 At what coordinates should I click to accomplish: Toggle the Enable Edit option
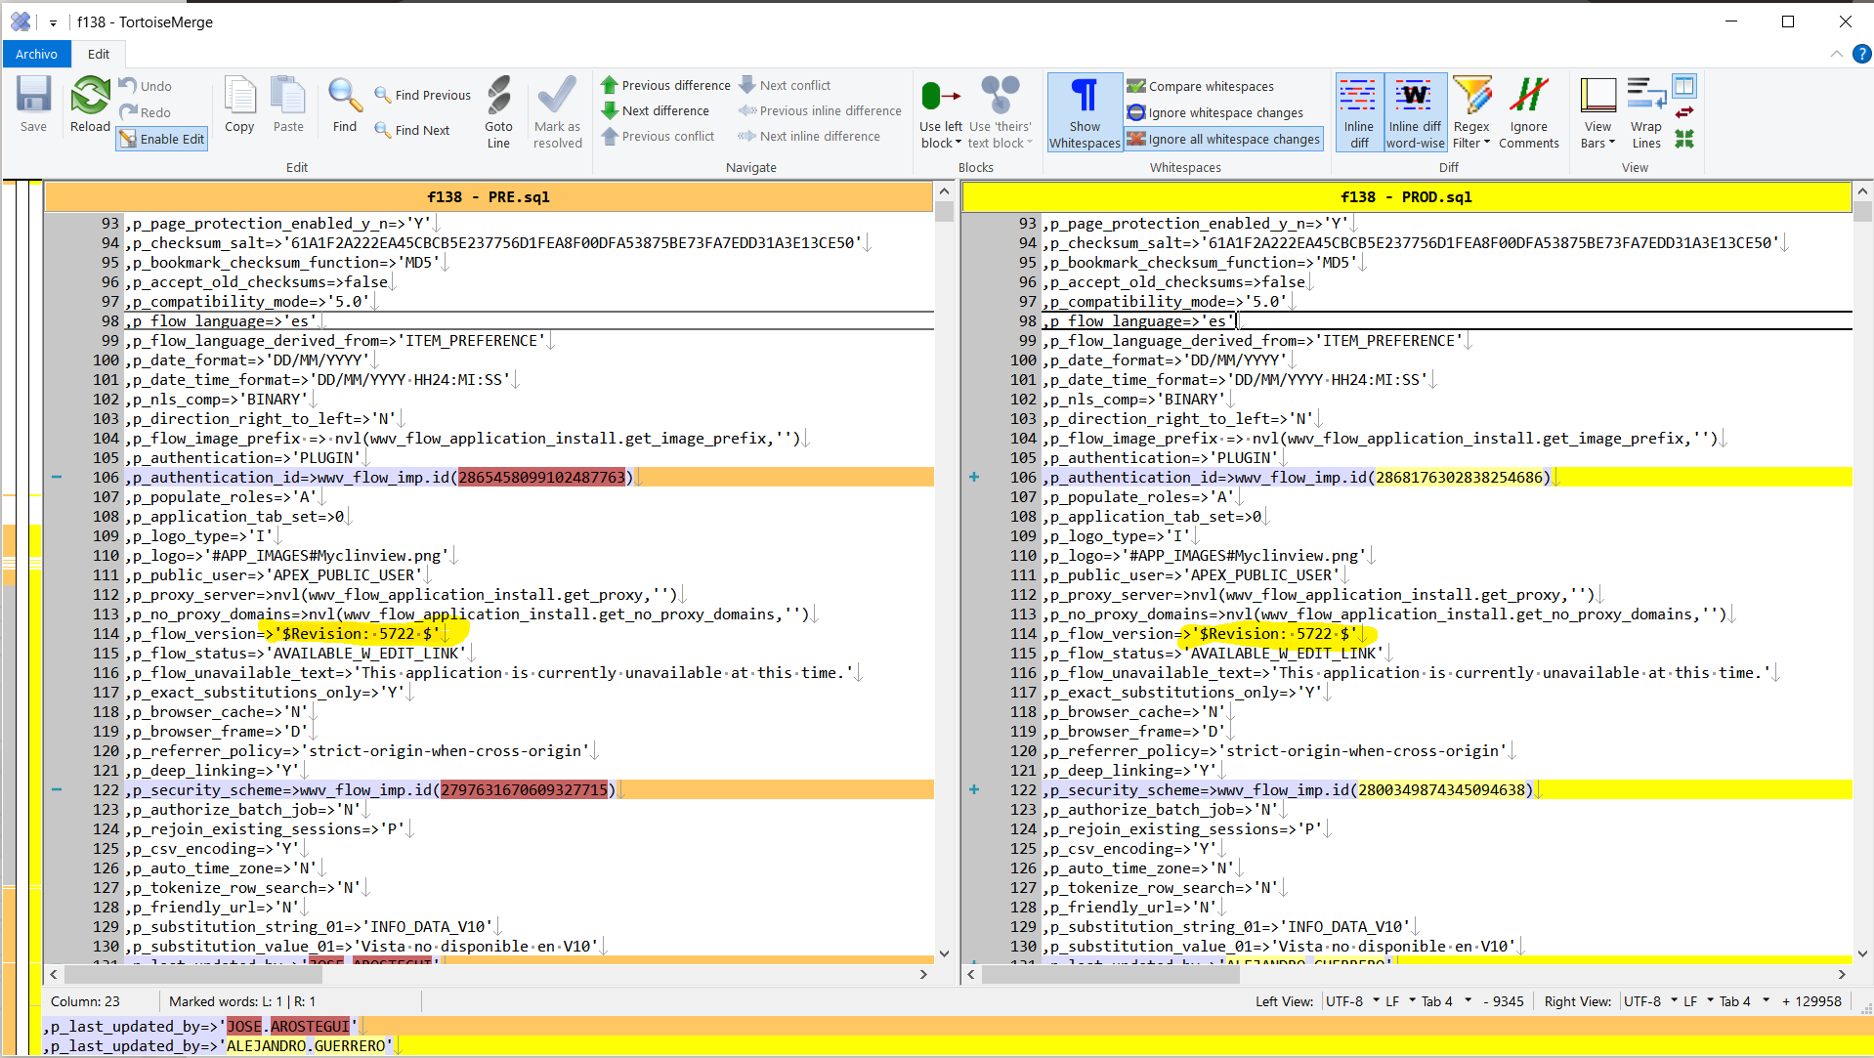[x=162, y=140]
